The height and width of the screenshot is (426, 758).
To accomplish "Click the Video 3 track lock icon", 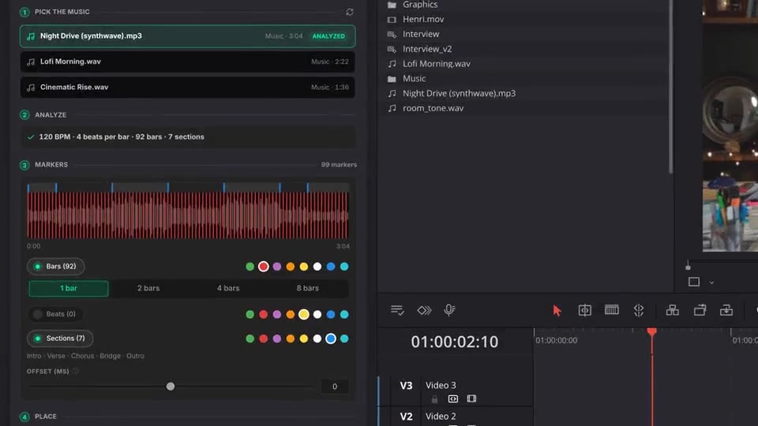I will coord(434,399).
